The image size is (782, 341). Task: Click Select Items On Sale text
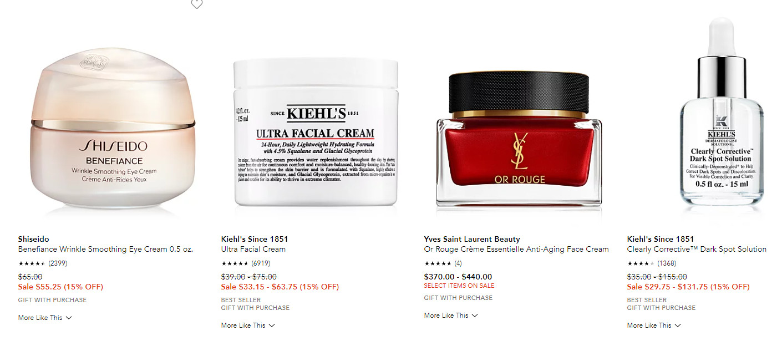(459, 286)
